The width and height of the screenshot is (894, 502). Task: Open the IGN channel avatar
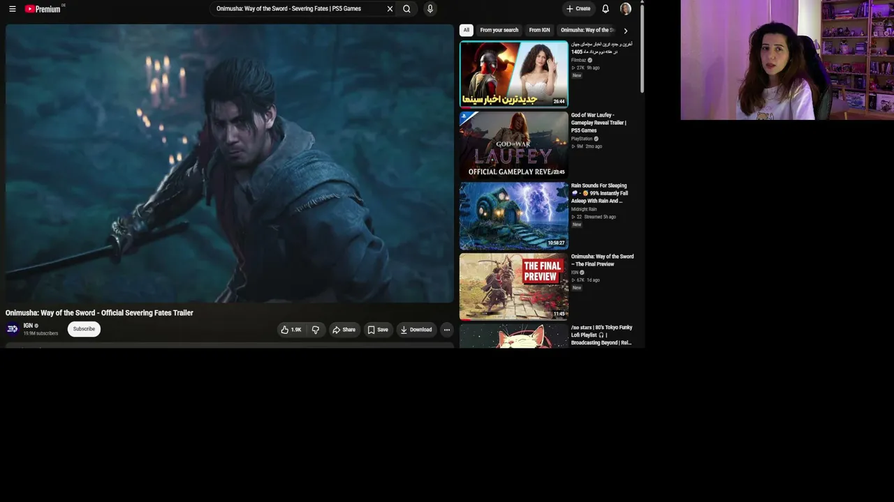pos(13,329)
